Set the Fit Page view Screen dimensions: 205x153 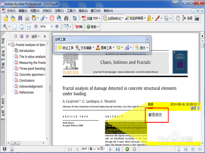[22, 27]
